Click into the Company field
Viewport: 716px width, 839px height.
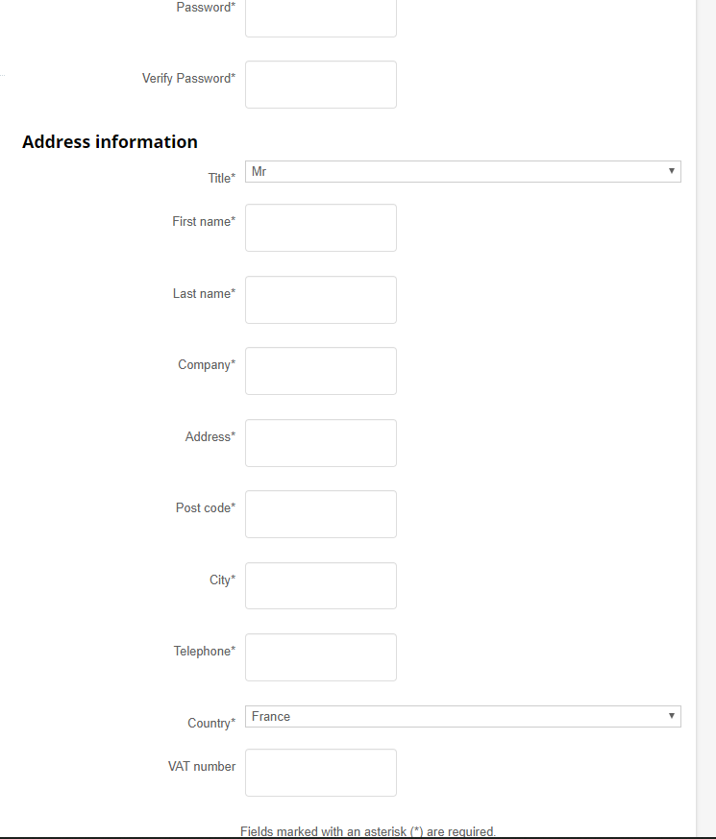pos(320,371)
